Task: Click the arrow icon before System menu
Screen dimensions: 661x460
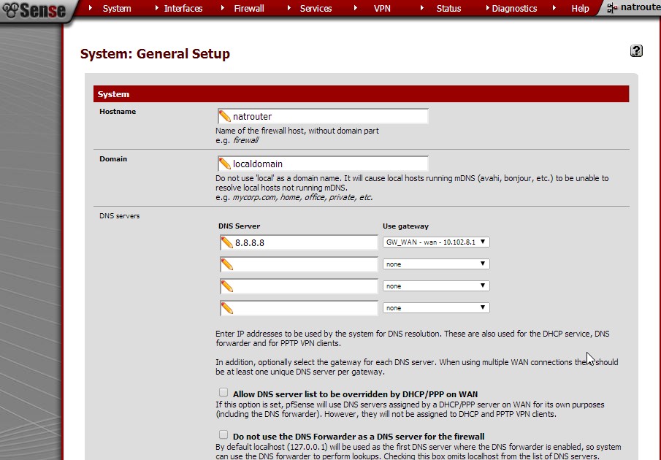Action: 91,8
